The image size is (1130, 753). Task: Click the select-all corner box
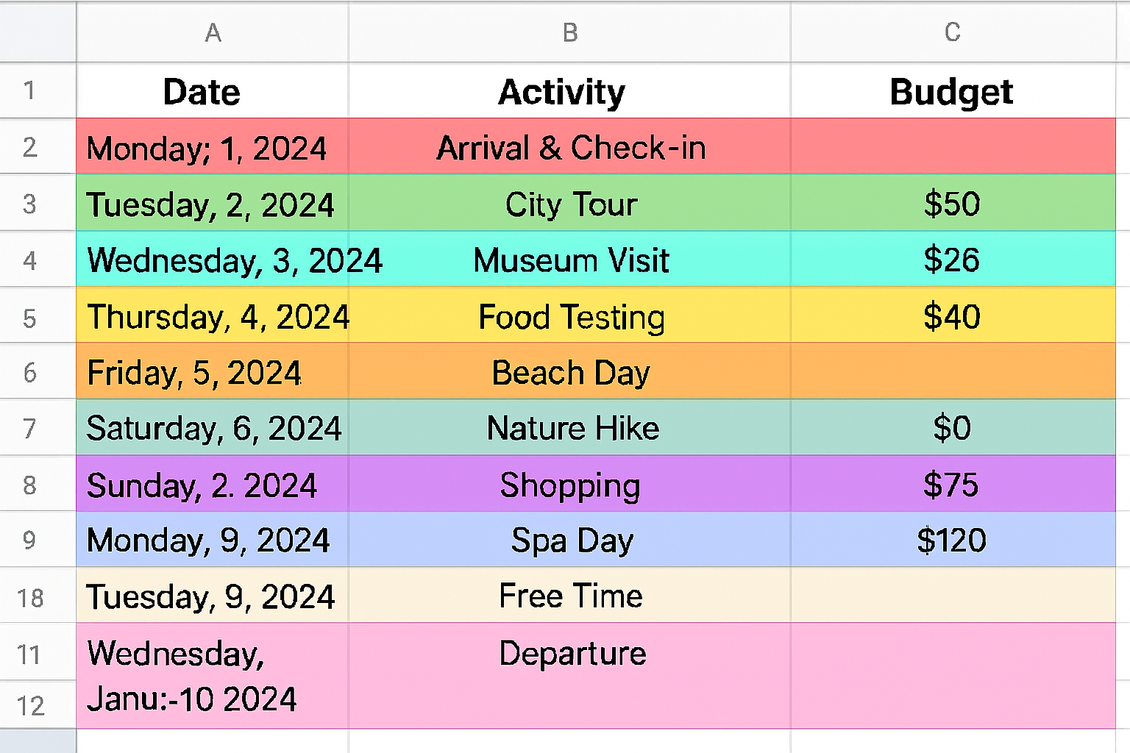pyautogui.click(x=38, y=32)
